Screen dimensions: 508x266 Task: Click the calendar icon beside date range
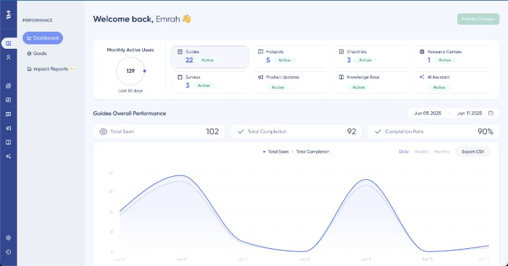click(491, 113)
